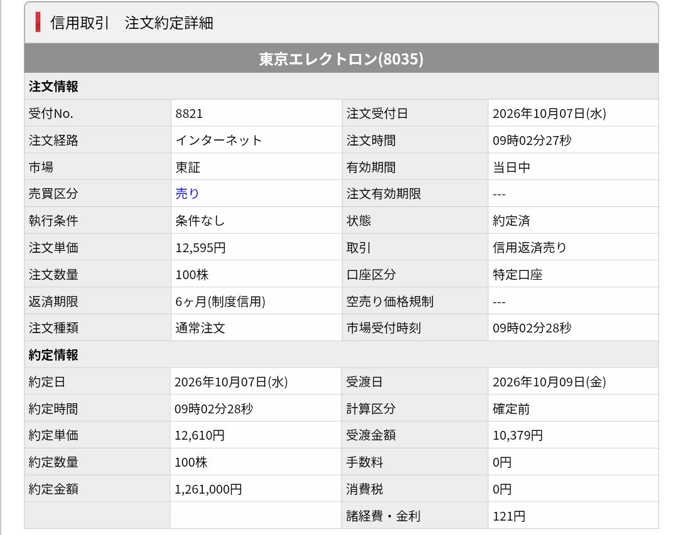The height and width of the screenshot is (535, 678).
Task: Click the 計算区分 row label
Action: pos(370,409)
